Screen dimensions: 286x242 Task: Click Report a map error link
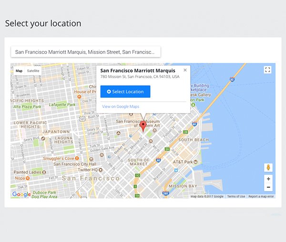[261, 196]
